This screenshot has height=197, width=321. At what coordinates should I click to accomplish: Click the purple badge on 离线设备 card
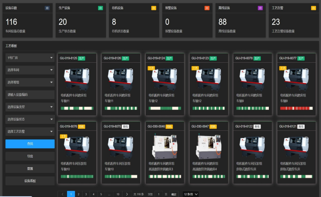260,8
